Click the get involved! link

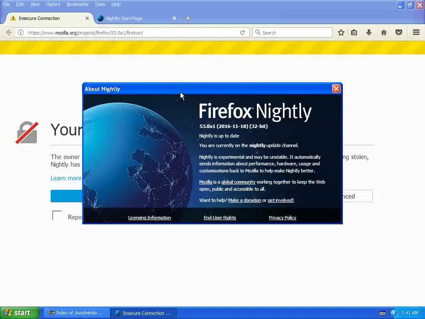point(281,200)
